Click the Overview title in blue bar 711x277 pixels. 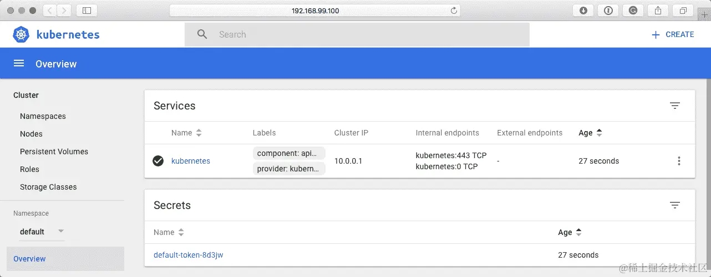[x=56, y=64]
